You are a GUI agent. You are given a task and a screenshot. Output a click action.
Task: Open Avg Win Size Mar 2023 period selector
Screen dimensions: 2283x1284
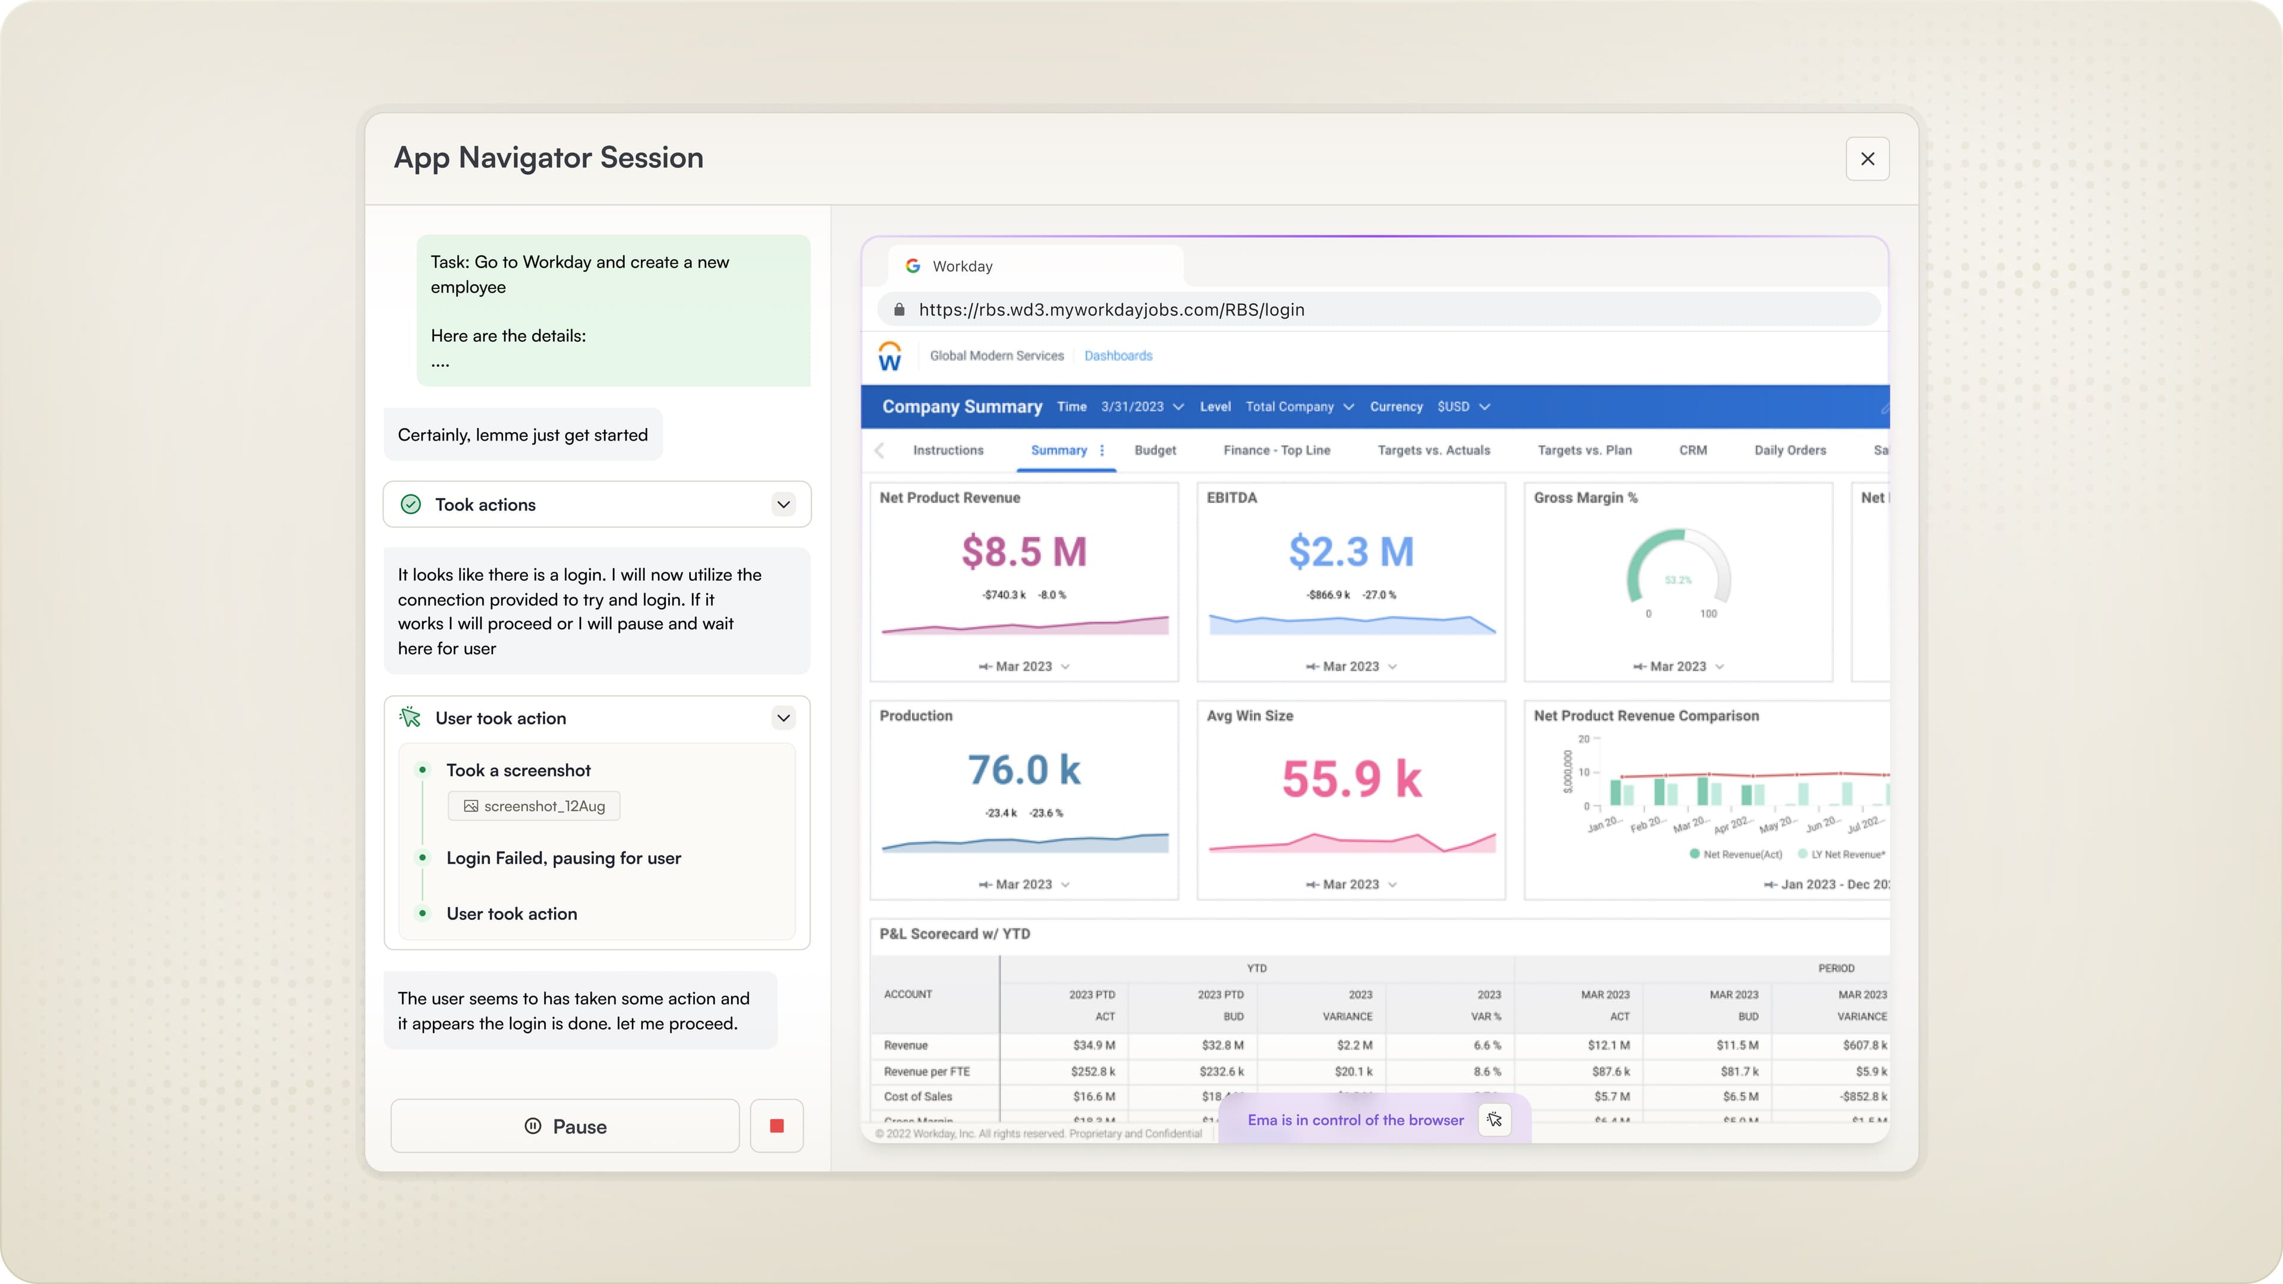(1351, 885)
